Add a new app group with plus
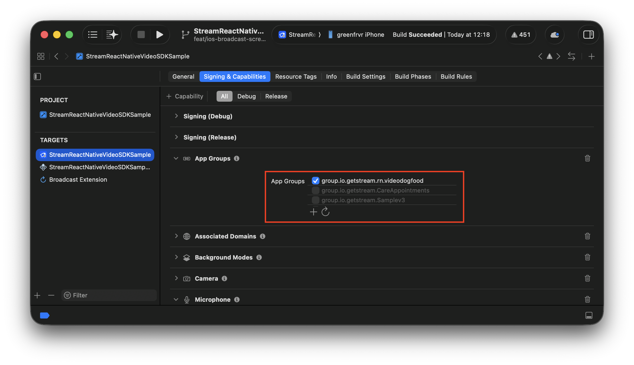The height and width of the screenshot is (365, 634). pyautogui.click(x=313, y=212)
